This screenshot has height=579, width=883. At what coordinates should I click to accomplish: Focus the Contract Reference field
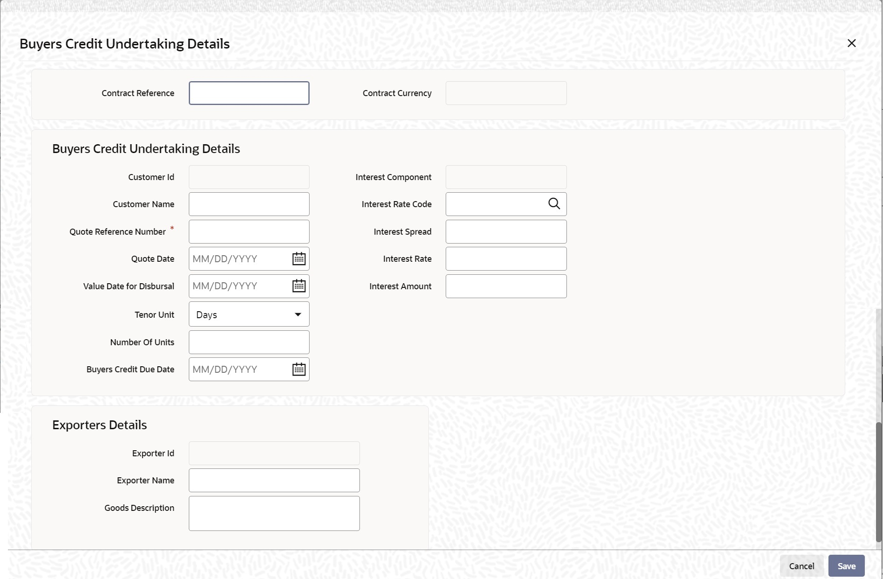pyautogui.click(x=249, y=93)
